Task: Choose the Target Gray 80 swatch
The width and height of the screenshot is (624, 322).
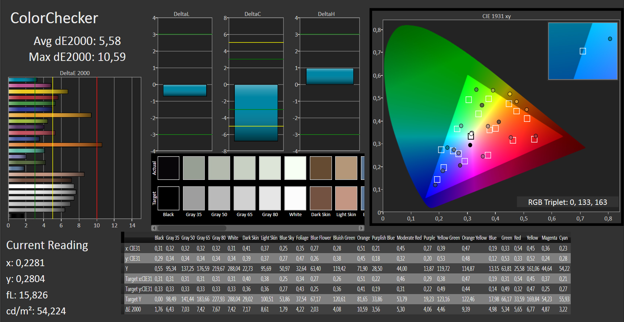Action: [x=270, y=198]
